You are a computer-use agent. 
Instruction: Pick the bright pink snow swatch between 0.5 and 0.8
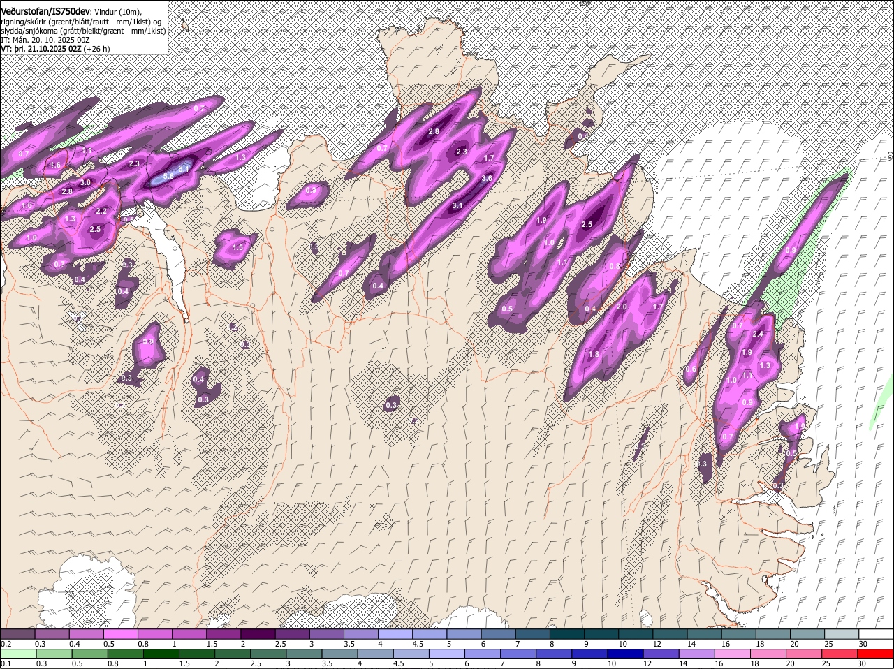(x=120, y=633)
